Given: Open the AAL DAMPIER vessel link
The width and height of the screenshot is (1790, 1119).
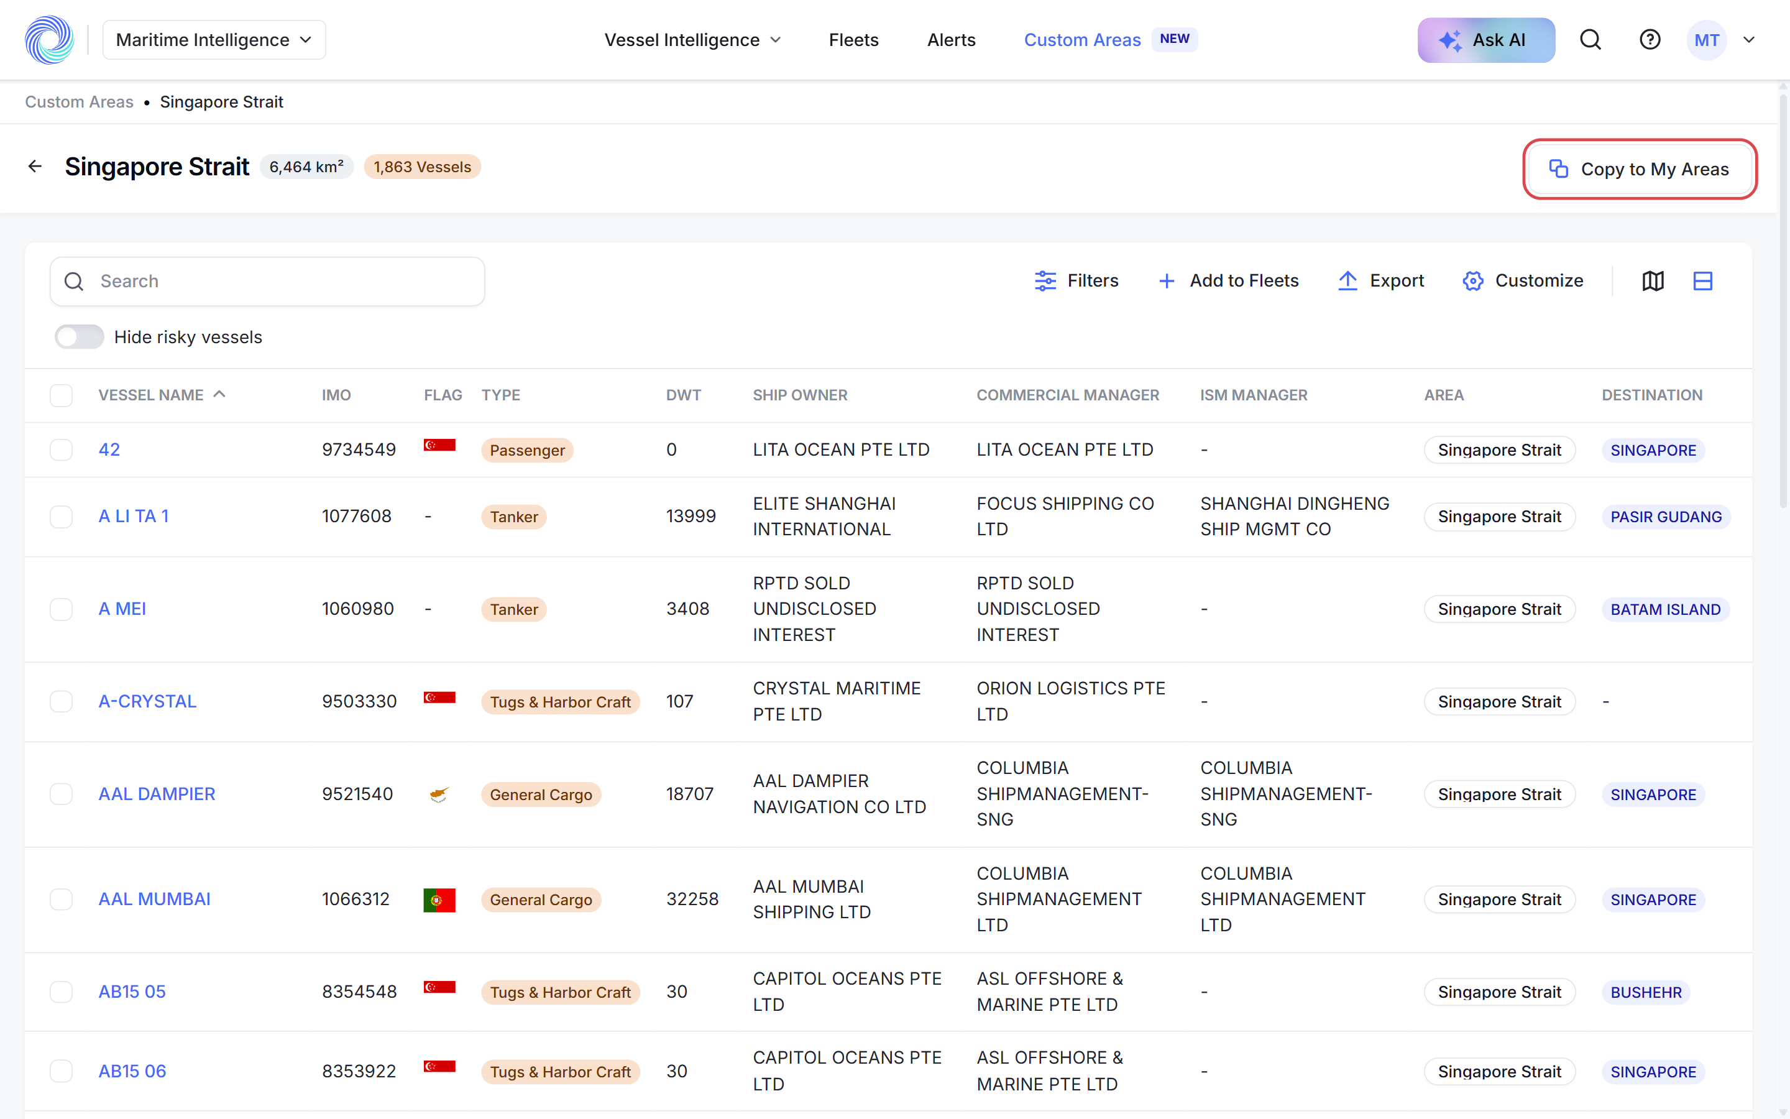Looking at the screenshot, I should tap(157, 794).
